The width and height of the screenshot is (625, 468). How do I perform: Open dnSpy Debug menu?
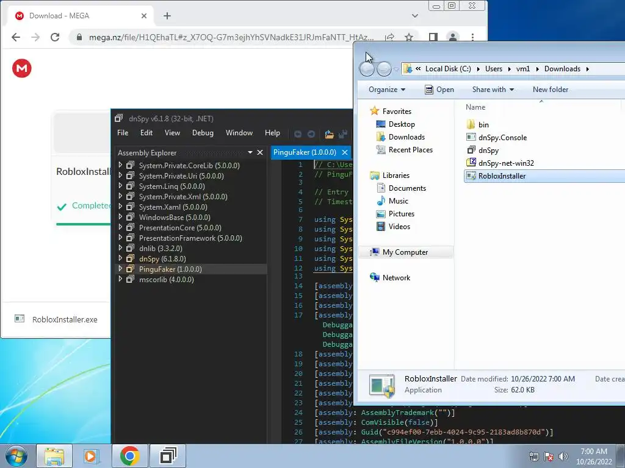(x=203, y=133)
